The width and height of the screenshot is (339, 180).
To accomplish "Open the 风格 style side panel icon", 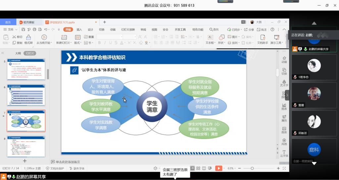I will [x=284, y=142].
